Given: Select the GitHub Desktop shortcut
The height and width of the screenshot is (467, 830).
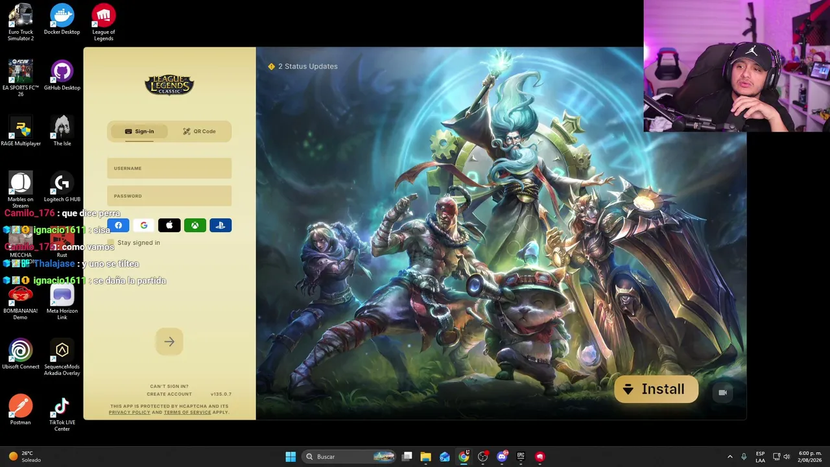Looking at the screenshot, I should [x=62, y=76].
